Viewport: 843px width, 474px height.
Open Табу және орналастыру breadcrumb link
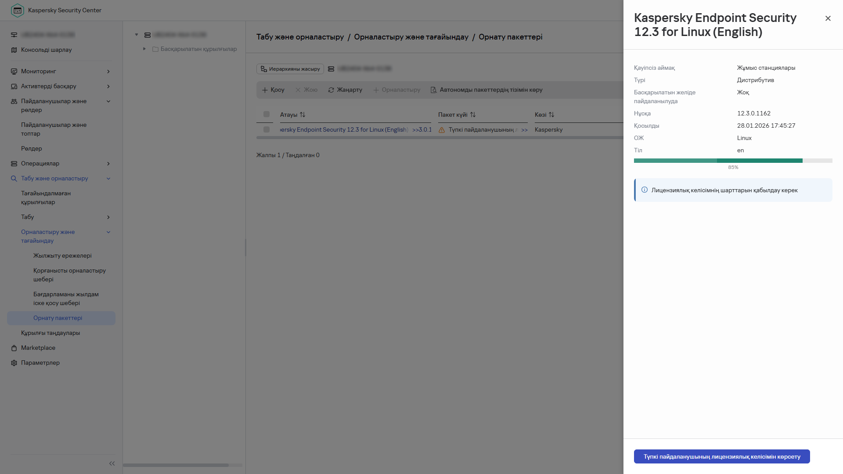(300, 37)
